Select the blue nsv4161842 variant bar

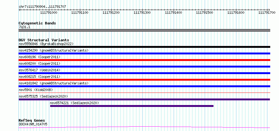point(144,86)
